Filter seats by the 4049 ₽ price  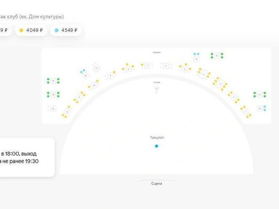pyautogui.click(x=31, y=31)
